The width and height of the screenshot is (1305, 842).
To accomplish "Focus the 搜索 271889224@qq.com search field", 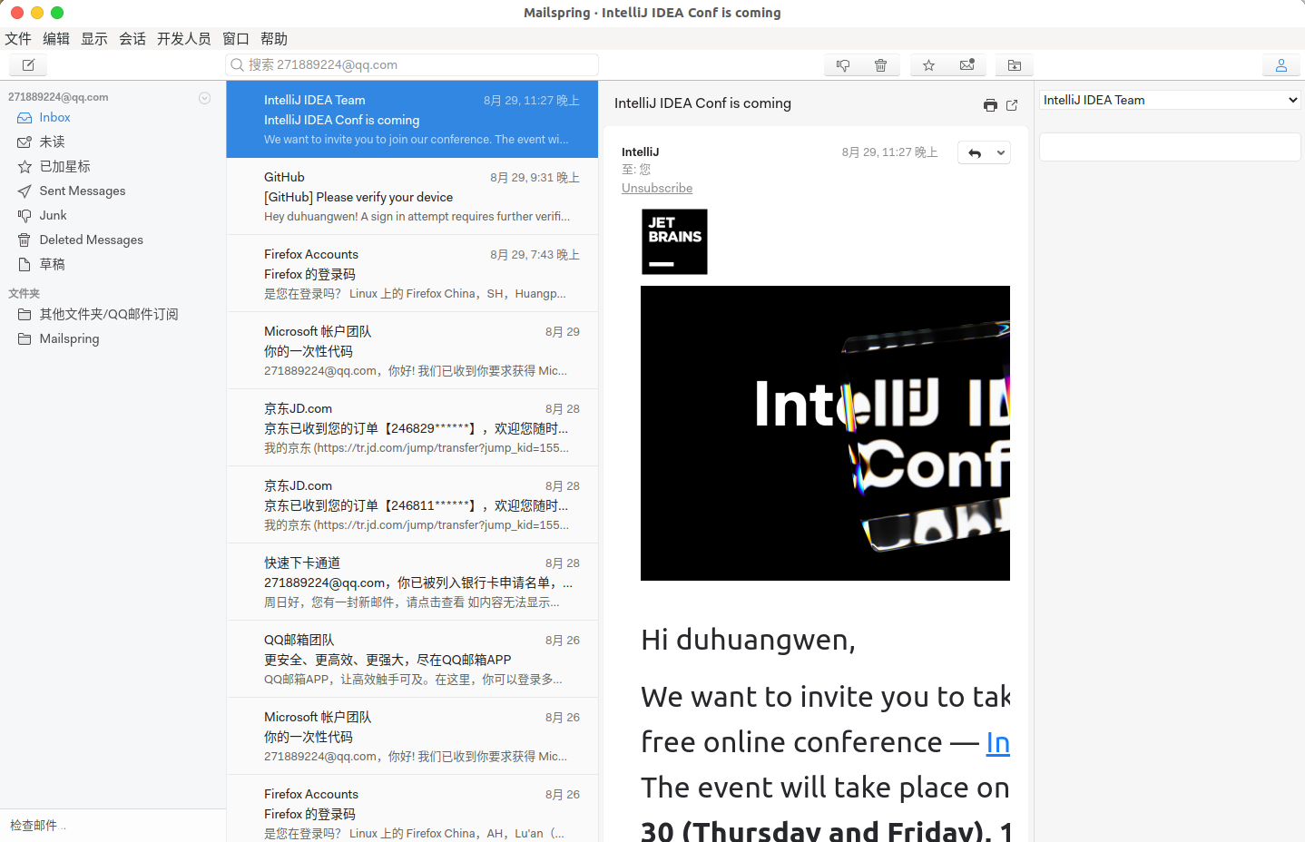I will 412,65.
